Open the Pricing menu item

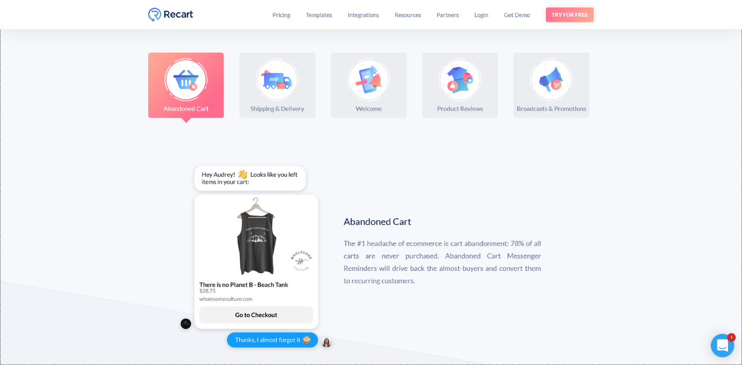(281, 15)
